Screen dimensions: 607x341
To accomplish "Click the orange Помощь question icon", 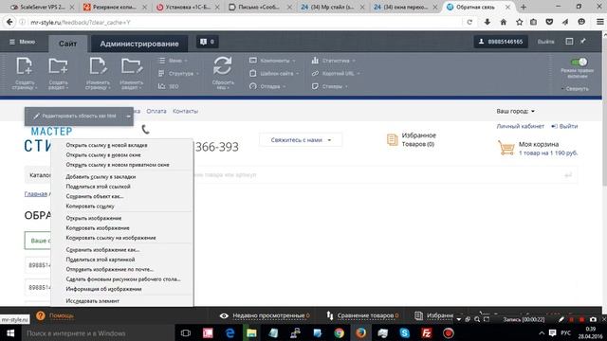I will point(40,315).
